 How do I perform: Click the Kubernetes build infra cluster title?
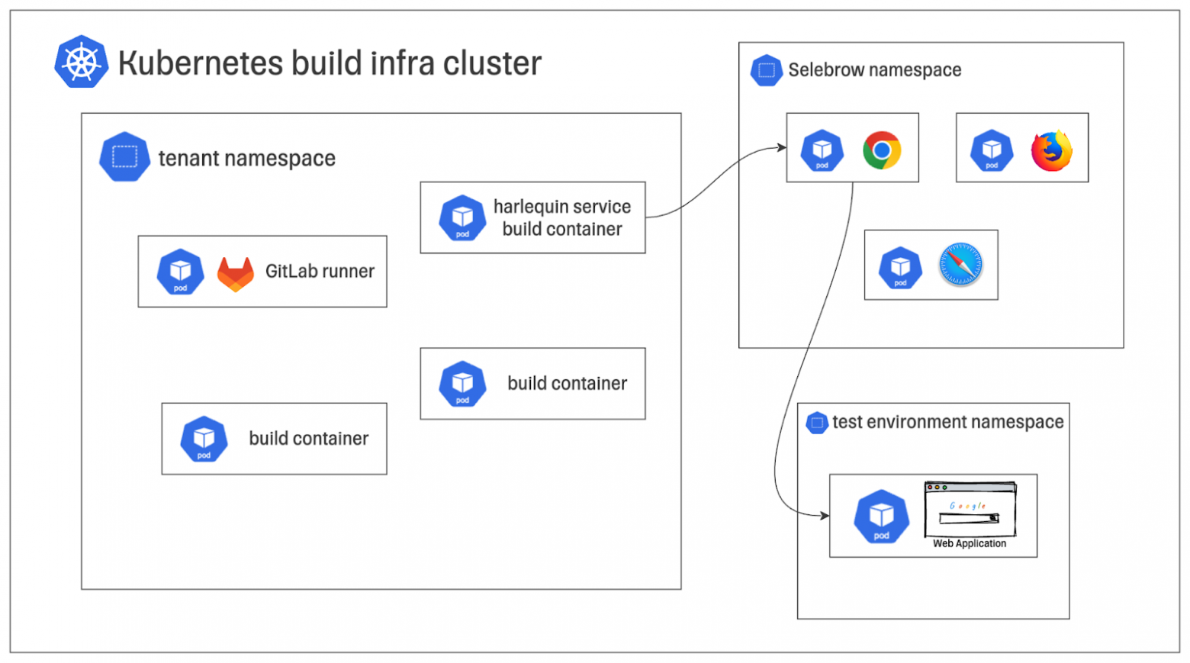(x=330, y=63)
